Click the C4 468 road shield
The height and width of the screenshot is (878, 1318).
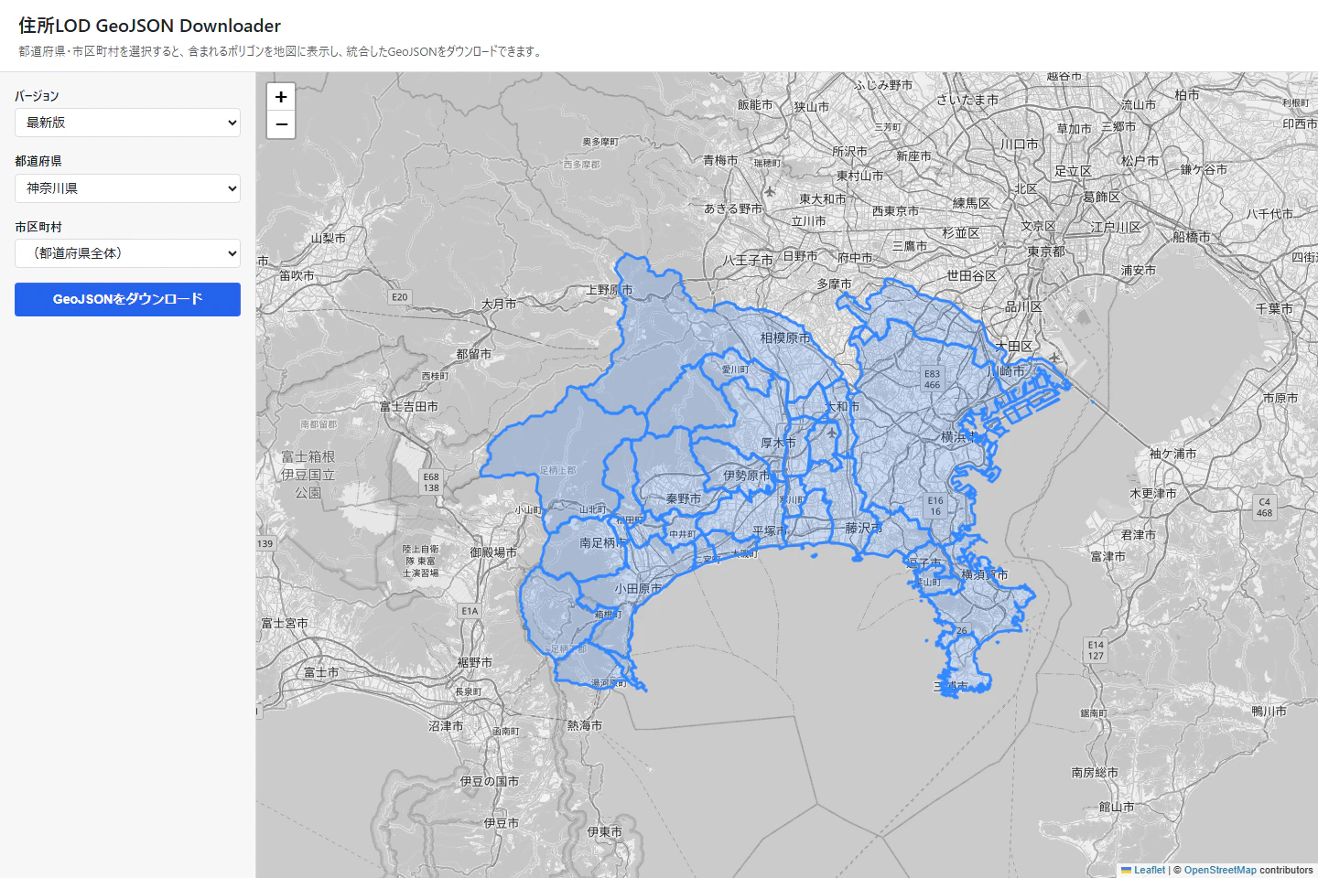pyautogui.click(x=1265, y=508)
